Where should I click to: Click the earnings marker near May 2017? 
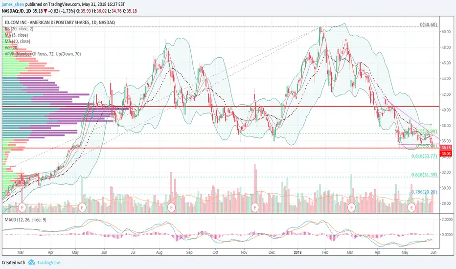[82, 208]
